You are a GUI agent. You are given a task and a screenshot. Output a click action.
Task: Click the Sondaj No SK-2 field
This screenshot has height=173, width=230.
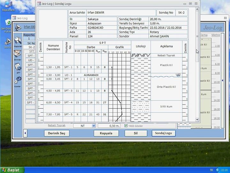181,12
